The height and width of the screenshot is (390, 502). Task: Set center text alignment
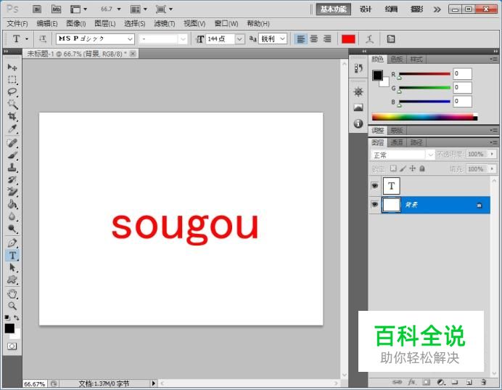click(314, 39)
